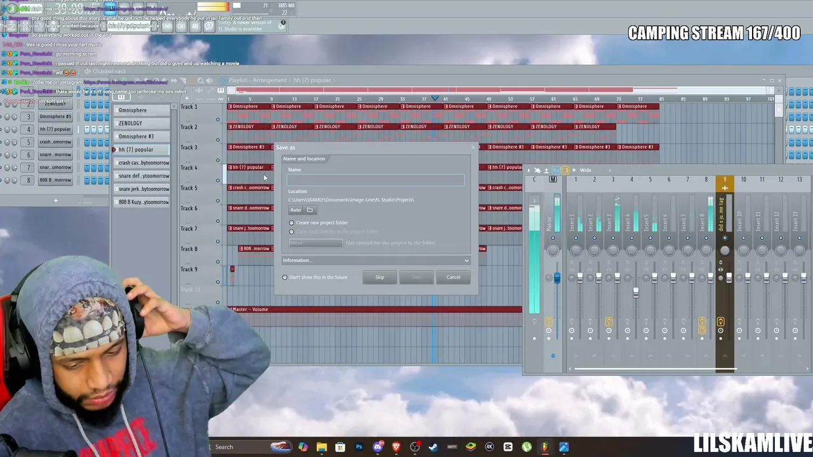The image size is (813, 457).
Task: Click the browse folder icon next to Auto
Action: pyautogui.click(x=310, y=210)
